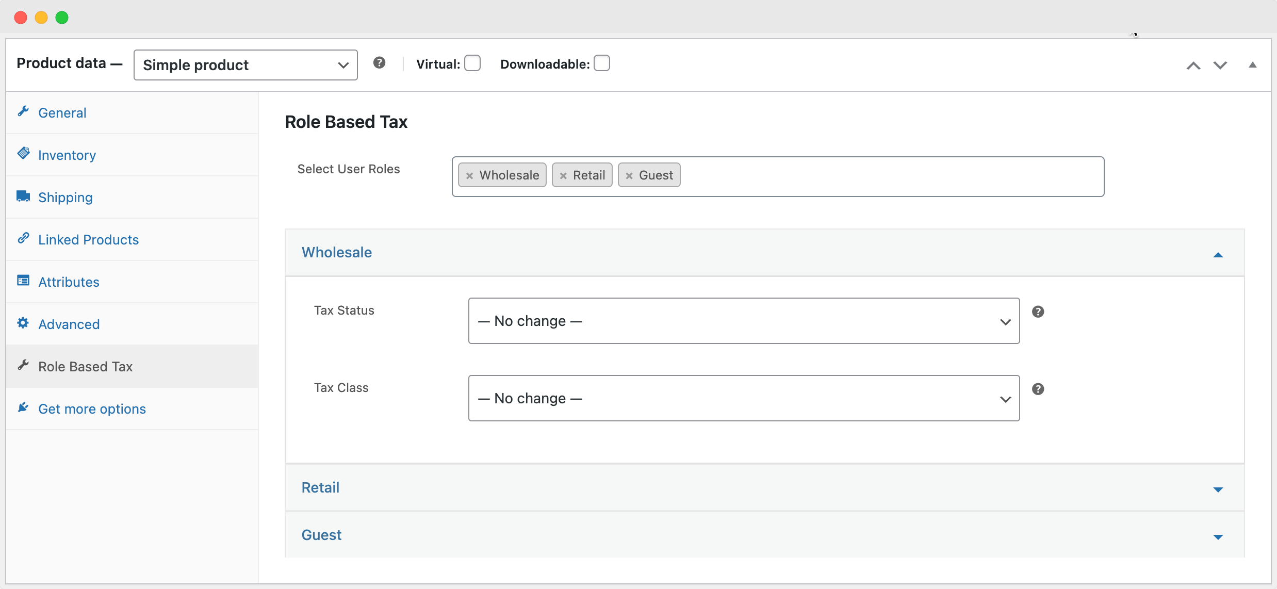This screenshot has height=589, width=1277.
Task: Enable the Virtual checkbox
Action: click(472, 62)
